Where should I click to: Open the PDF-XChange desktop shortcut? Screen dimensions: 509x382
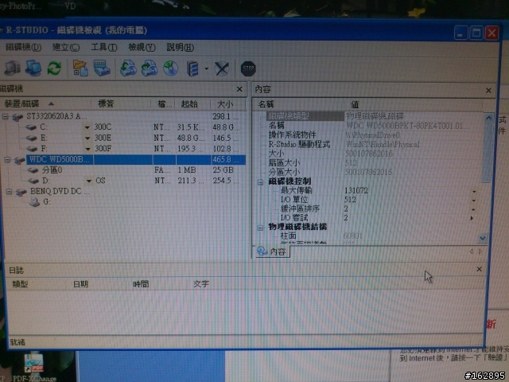click(x=34, y=367)
